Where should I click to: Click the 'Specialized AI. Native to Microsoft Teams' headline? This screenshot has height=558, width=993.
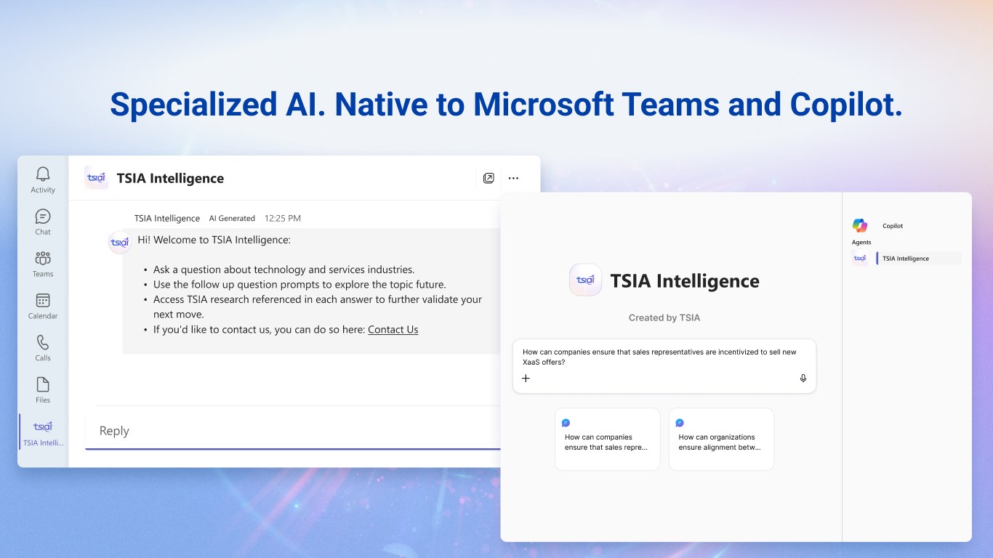coord(506,105)
